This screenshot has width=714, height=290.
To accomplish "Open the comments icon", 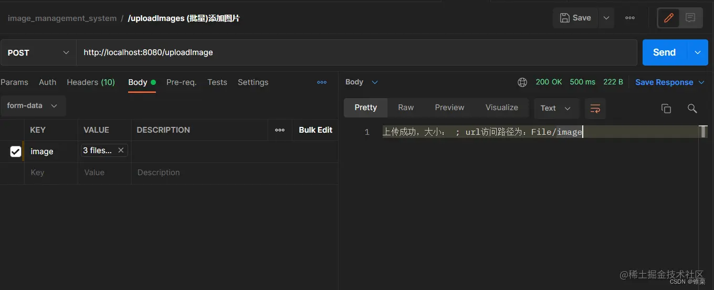I will (x=690, y=18).
